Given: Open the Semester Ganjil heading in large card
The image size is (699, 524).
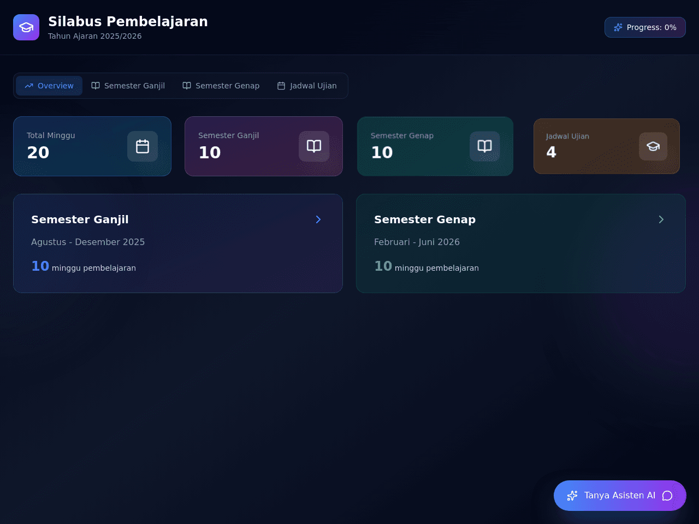Looking at the screenshot, I should pos(80,219).
